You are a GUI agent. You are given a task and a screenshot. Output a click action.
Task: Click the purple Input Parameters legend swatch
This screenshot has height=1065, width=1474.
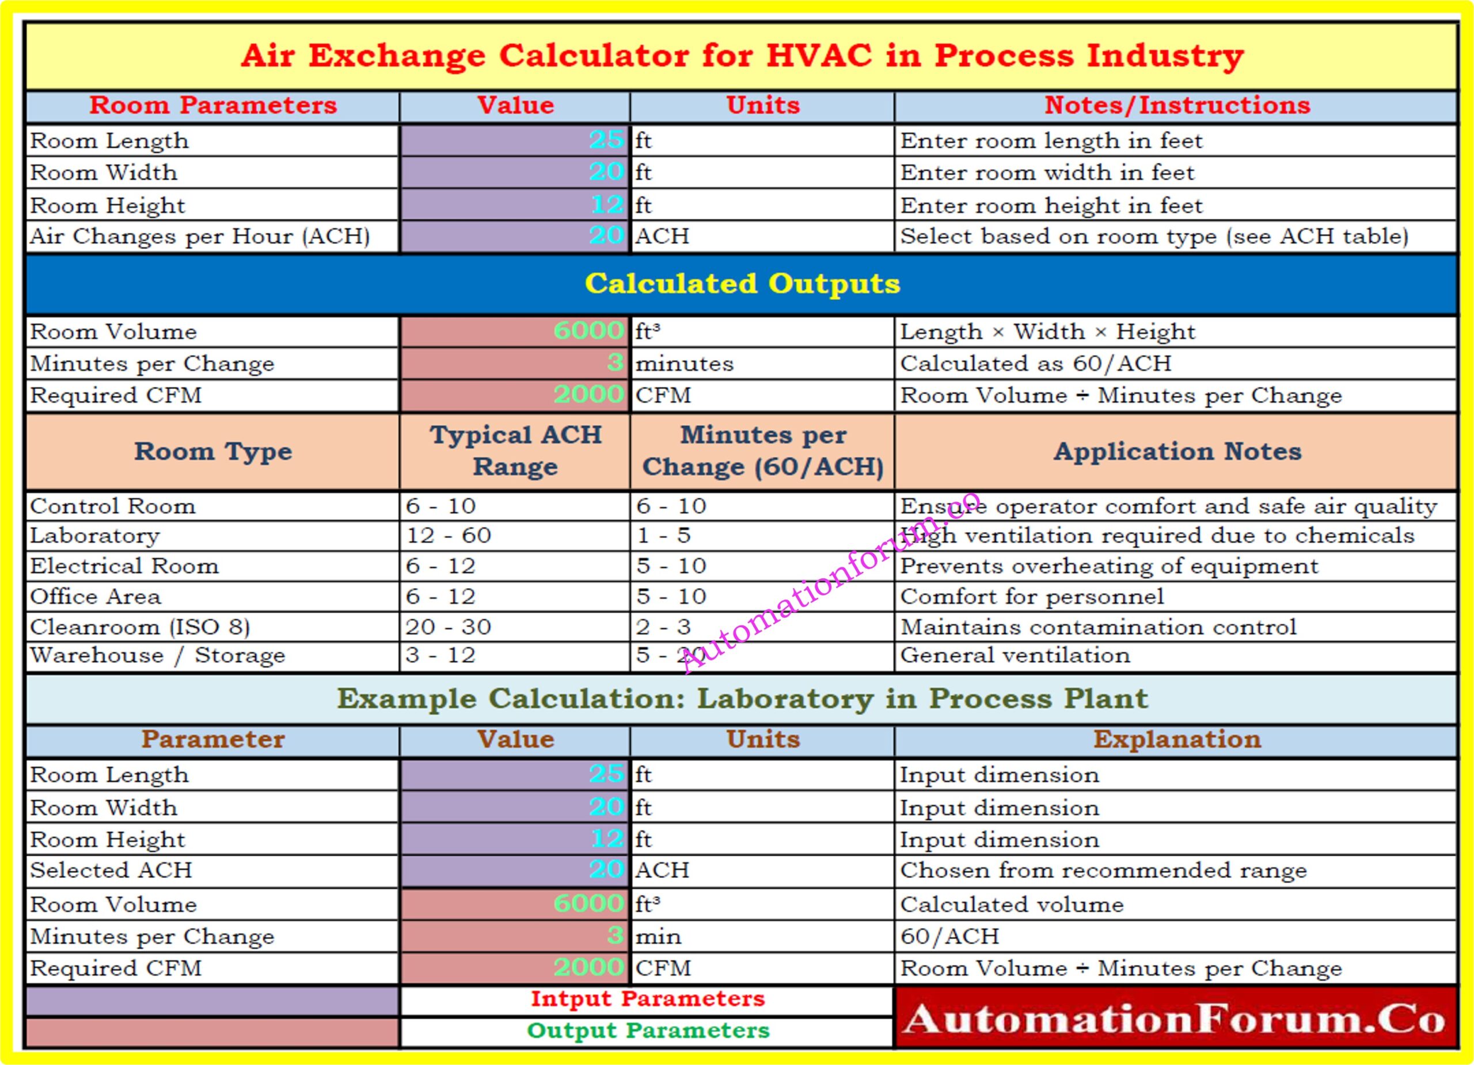212,1001
